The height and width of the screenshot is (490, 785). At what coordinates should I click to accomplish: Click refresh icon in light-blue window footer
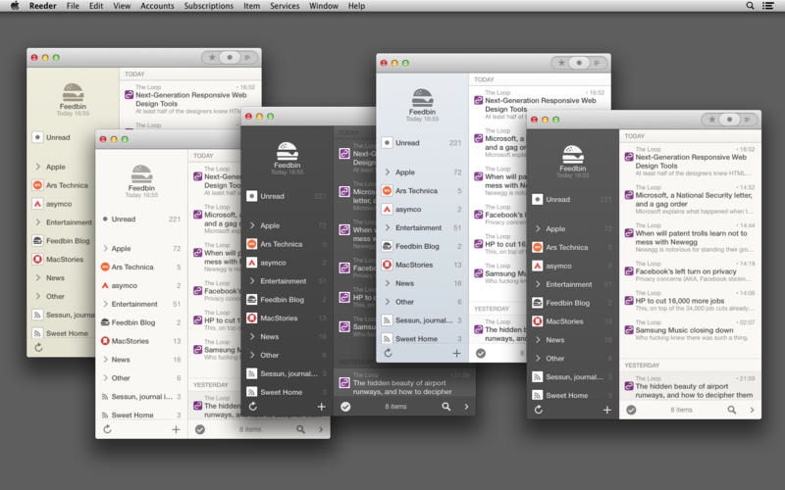(388, 353)
